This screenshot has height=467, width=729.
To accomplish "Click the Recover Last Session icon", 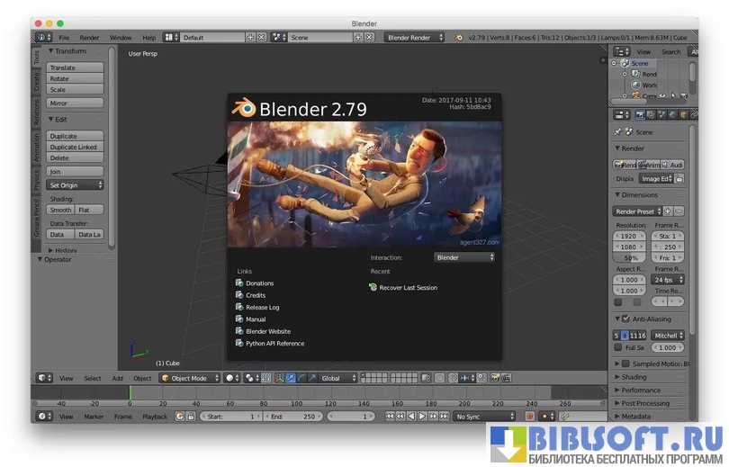I will click(373, 287).
